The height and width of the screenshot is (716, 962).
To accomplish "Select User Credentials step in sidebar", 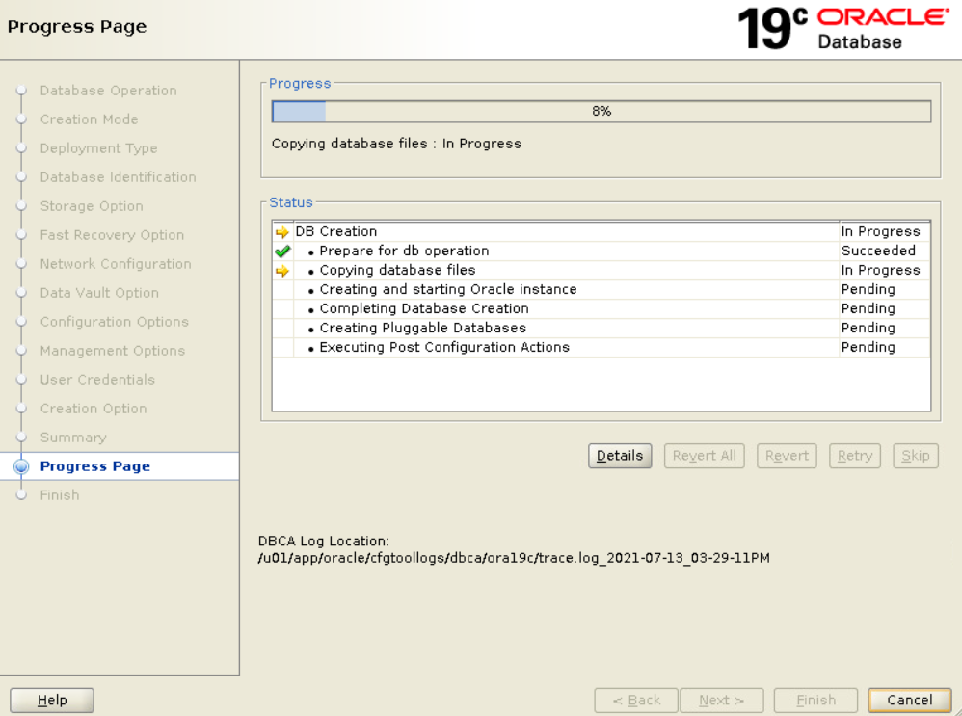I will click(97, 379).
